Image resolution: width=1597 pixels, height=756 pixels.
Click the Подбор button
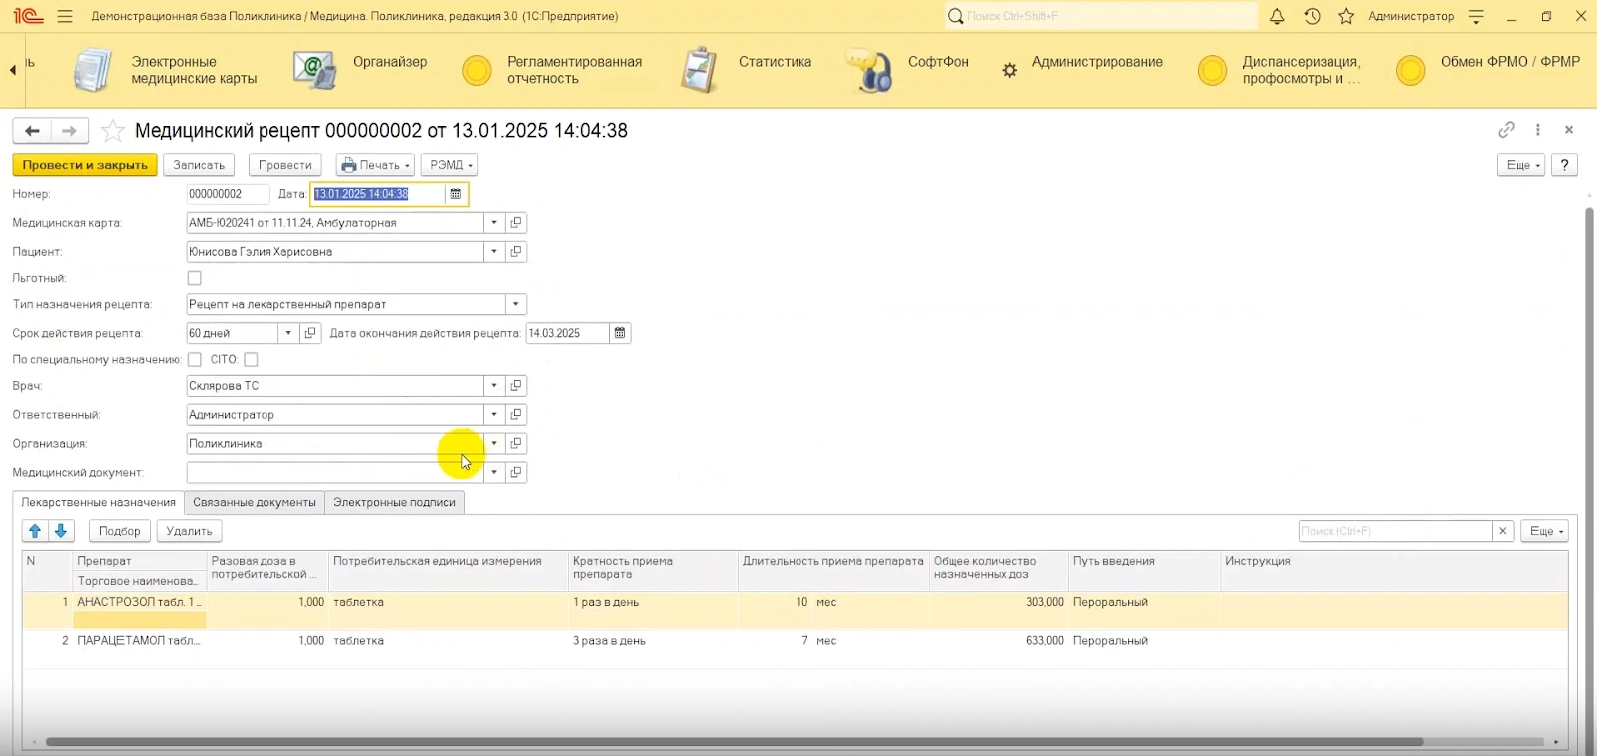[119, 531]
